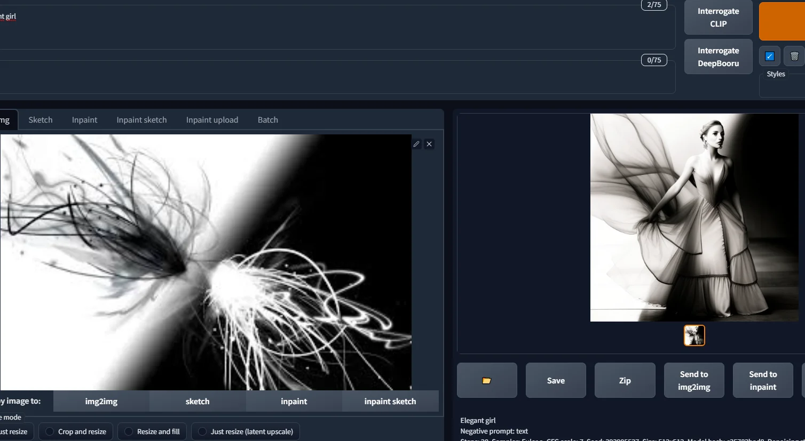Screen dimensions: 805x441
Task: Switch to the Sketch tab
Action: point(41,120)
